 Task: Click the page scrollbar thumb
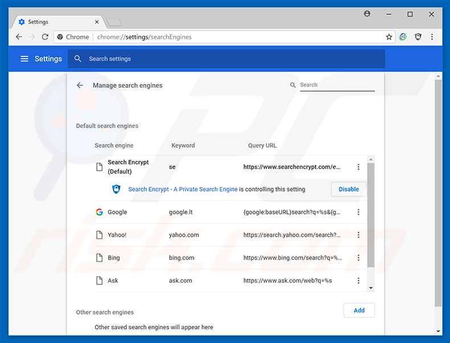[438, 193]
